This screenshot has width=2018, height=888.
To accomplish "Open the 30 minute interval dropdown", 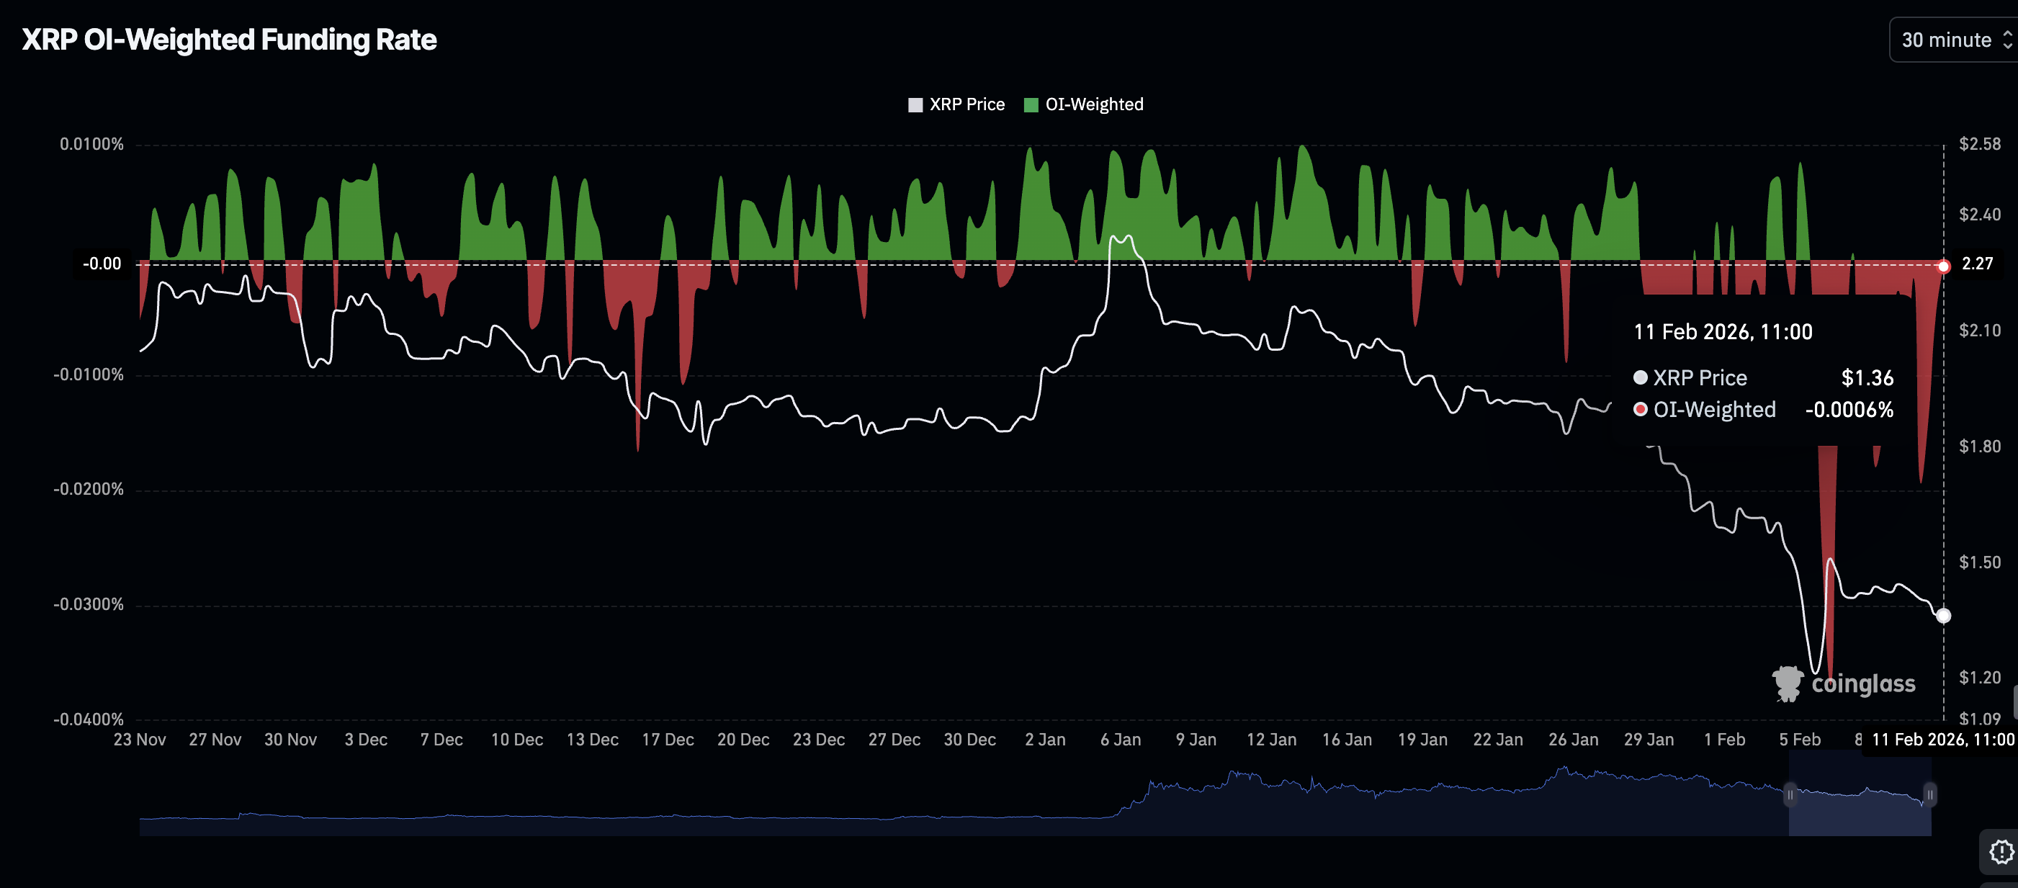I will tap(1946, 40).
